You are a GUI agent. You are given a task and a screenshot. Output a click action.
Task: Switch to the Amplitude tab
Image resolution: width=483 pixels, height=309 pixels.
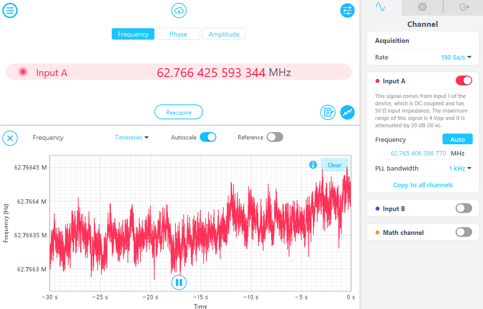224,34
